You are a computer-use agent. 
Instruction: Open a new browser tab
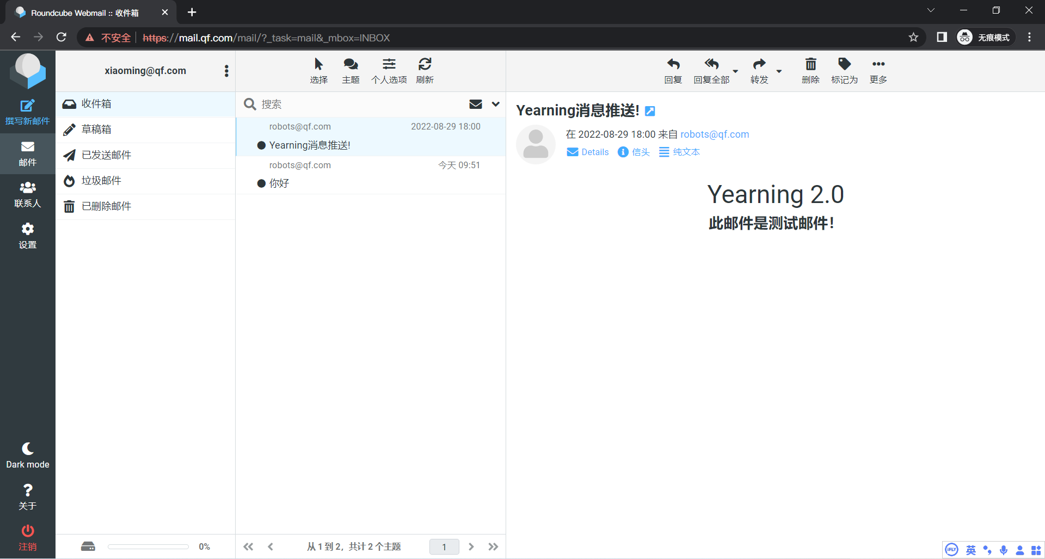tap(192, 12)
